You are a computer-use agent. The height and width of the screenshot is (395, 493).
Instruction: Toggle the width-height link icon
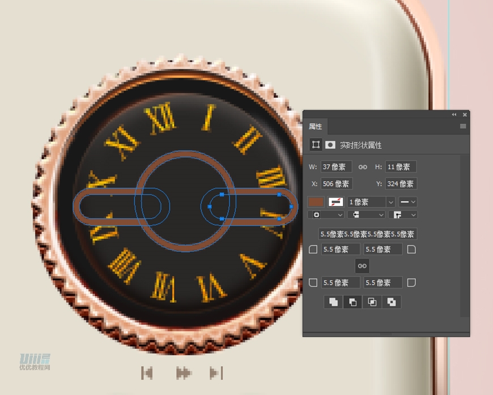(x=363, y=167)
